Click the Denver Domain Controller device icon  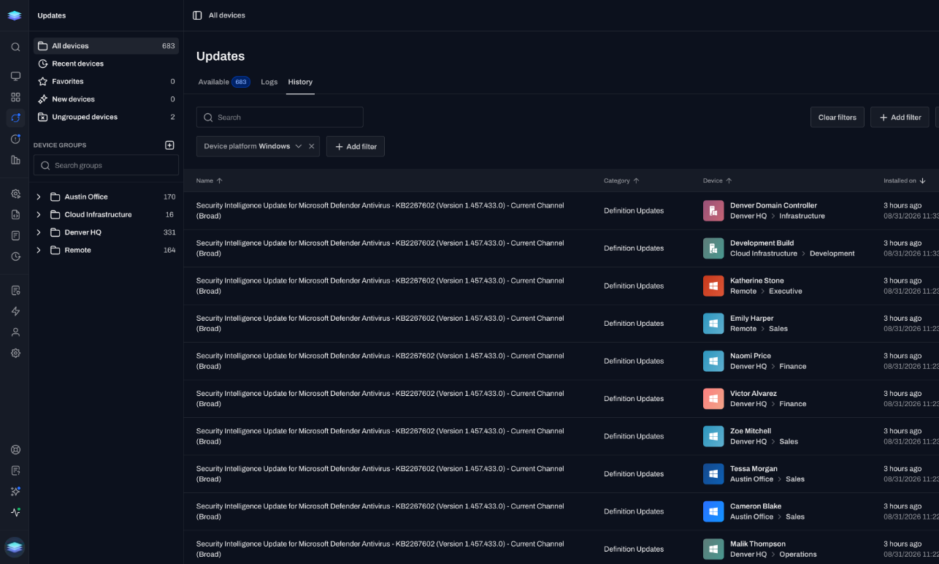click(x=713, y=210)
